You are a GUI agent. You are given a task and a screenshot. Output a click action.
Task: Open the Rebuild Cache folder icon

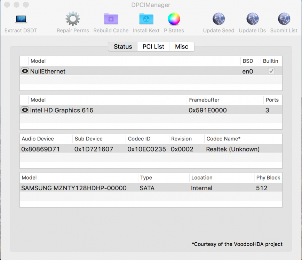[111, 19]
